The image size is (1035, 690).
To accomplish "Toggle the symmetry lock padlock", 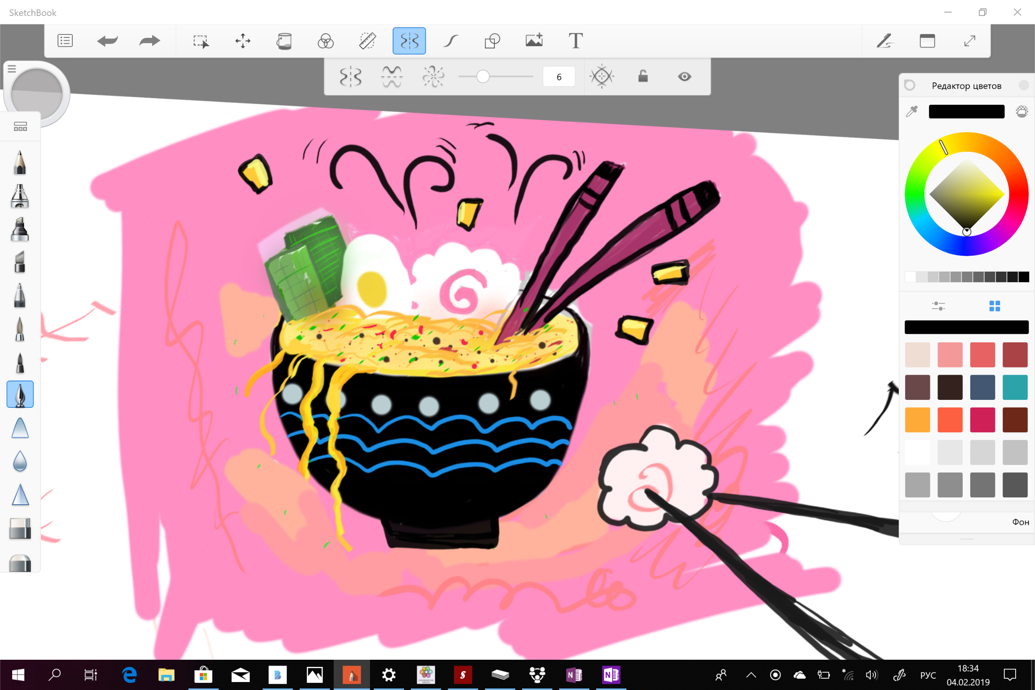I will tap(643, 76).
